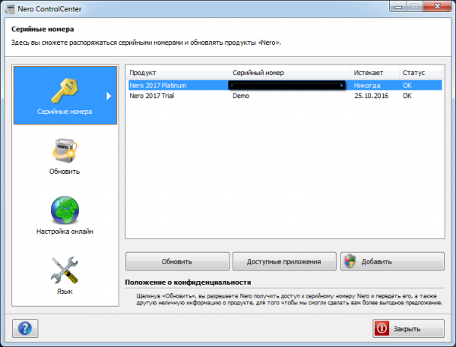Sort by Серийный номер column header
Screen dimensions: 456x347
290,73
